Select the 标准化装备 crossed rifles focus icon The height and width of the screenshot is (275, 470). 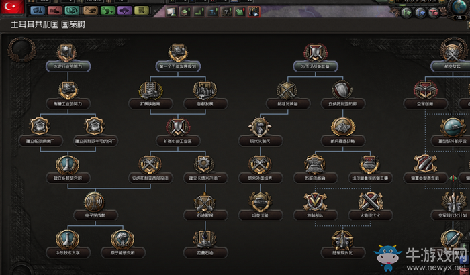tap(287, 90)
